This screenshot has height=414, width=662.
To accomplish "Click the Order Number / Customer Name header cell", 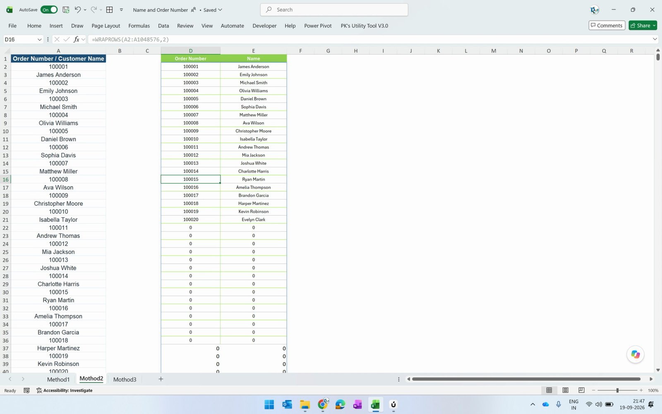I will [58, 58].
